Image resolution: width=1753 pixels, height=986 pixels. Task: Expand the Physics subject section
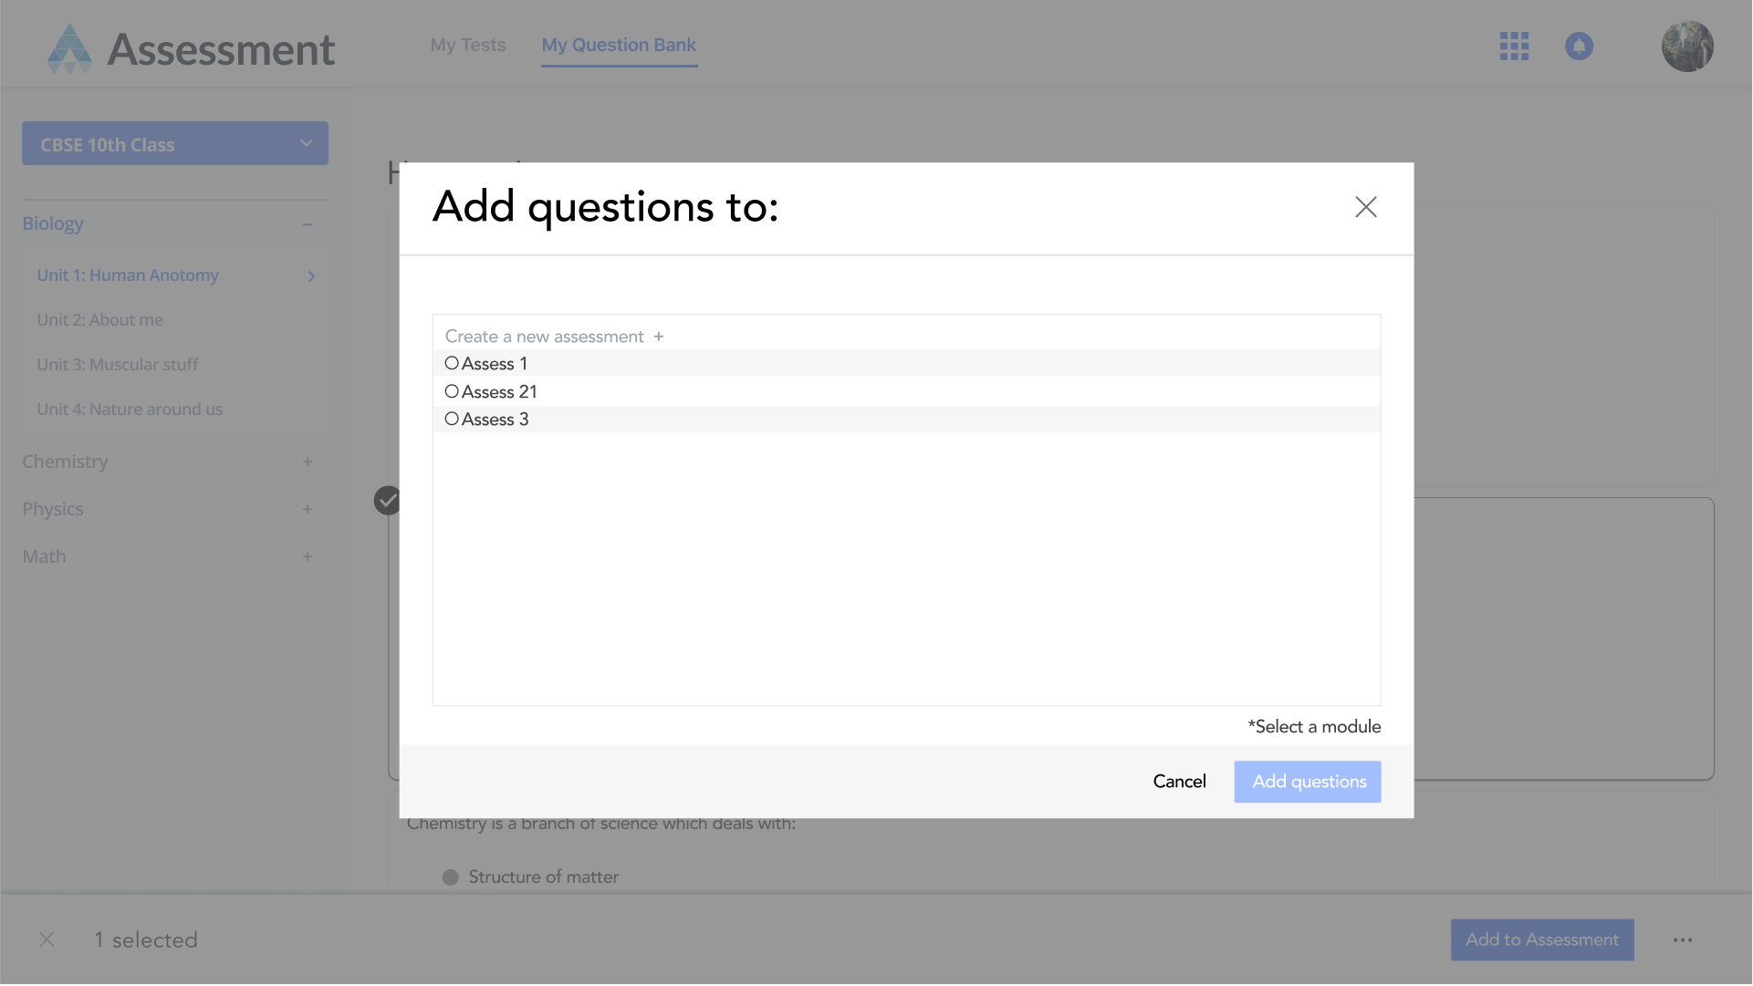(x=308, y=509)
